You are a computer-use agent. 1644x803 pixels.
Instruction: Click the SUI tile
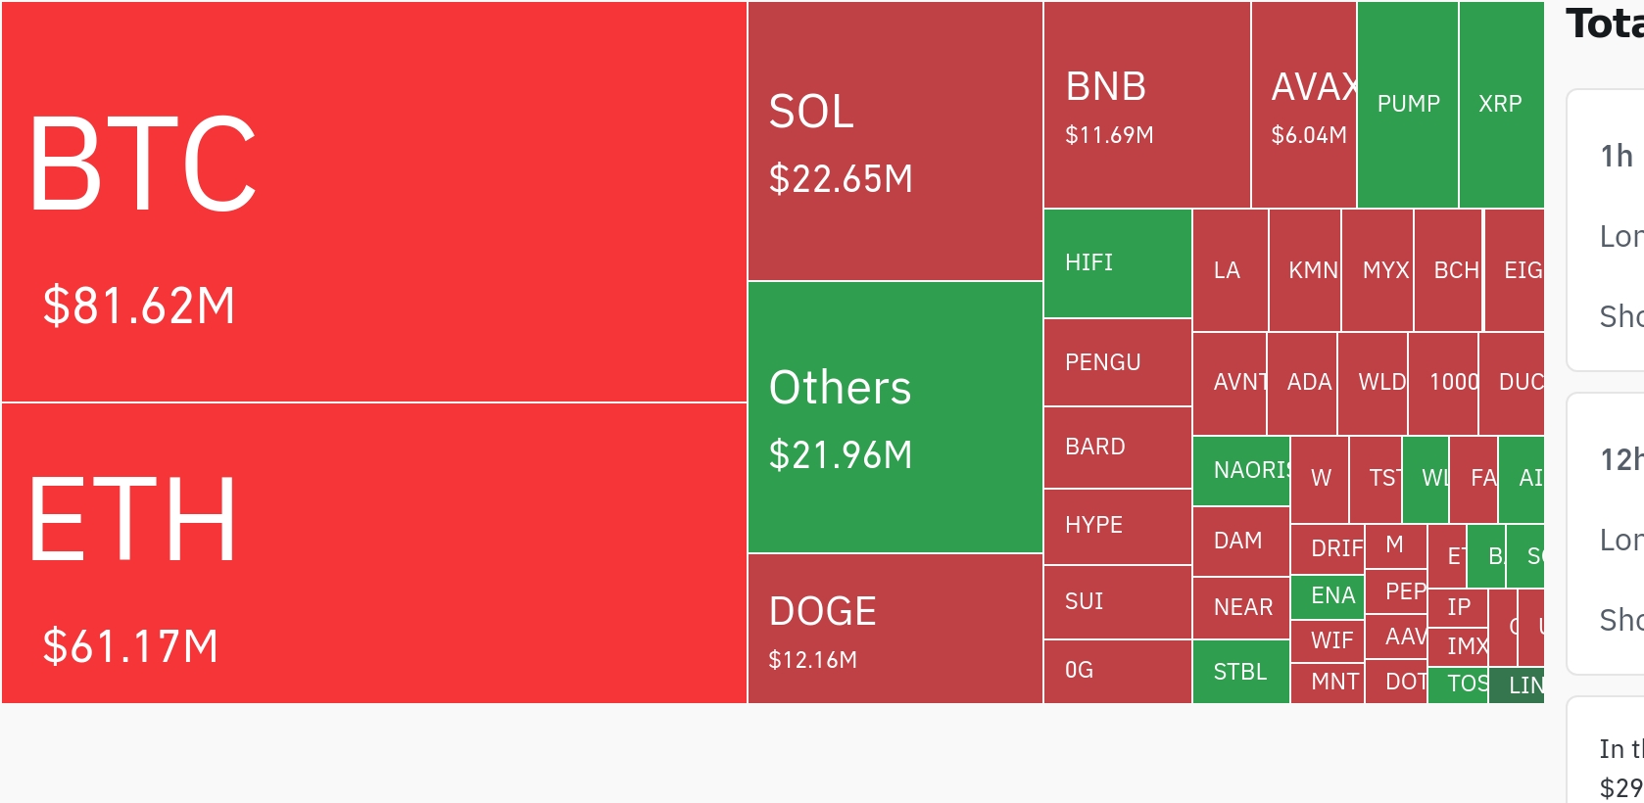pyautogui.click(x=1117, y=602)
